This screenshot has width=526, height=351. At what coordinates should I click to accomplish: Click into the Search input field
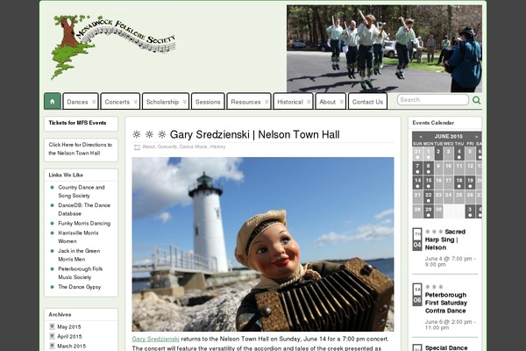point(433,100)
